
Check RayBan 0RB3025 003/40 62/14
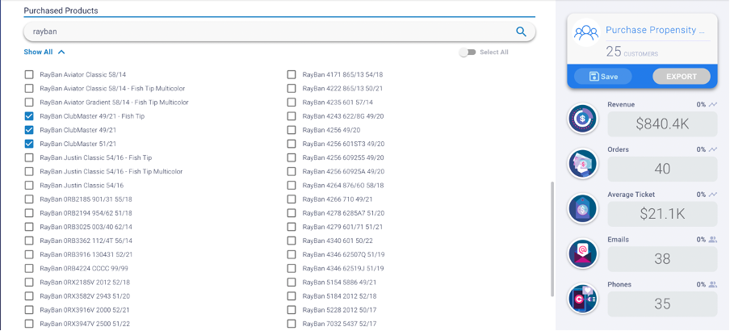click(x=29, y=227)
